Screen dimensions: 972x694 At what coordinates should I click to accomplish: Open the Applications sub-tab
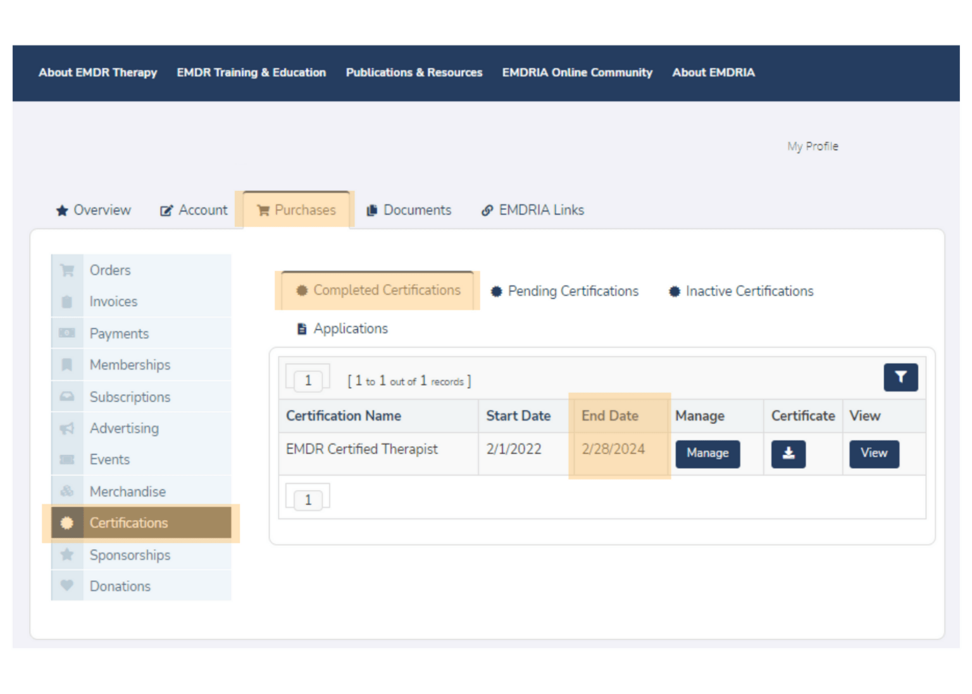pos(342,329)
